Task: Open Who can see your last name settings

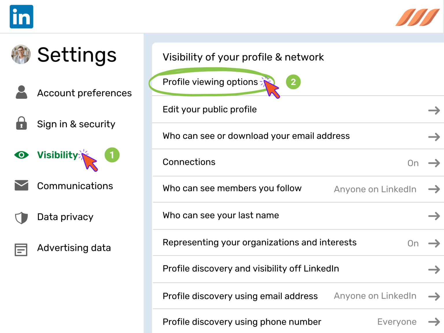Action: click(x=434, y=216)
